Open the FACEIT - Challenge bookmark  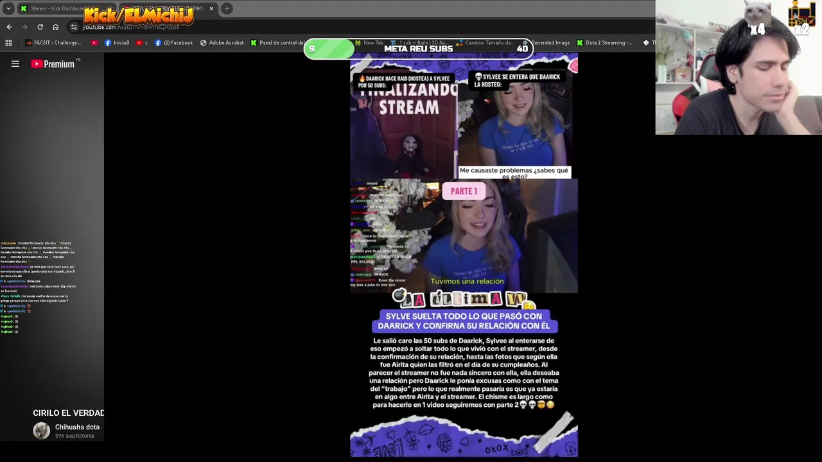53,43
